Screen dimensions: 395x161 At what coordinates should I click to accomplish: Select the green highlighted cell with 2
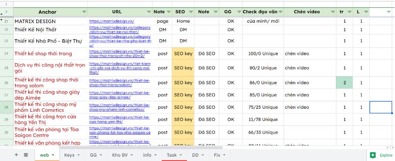coord(344,83)
